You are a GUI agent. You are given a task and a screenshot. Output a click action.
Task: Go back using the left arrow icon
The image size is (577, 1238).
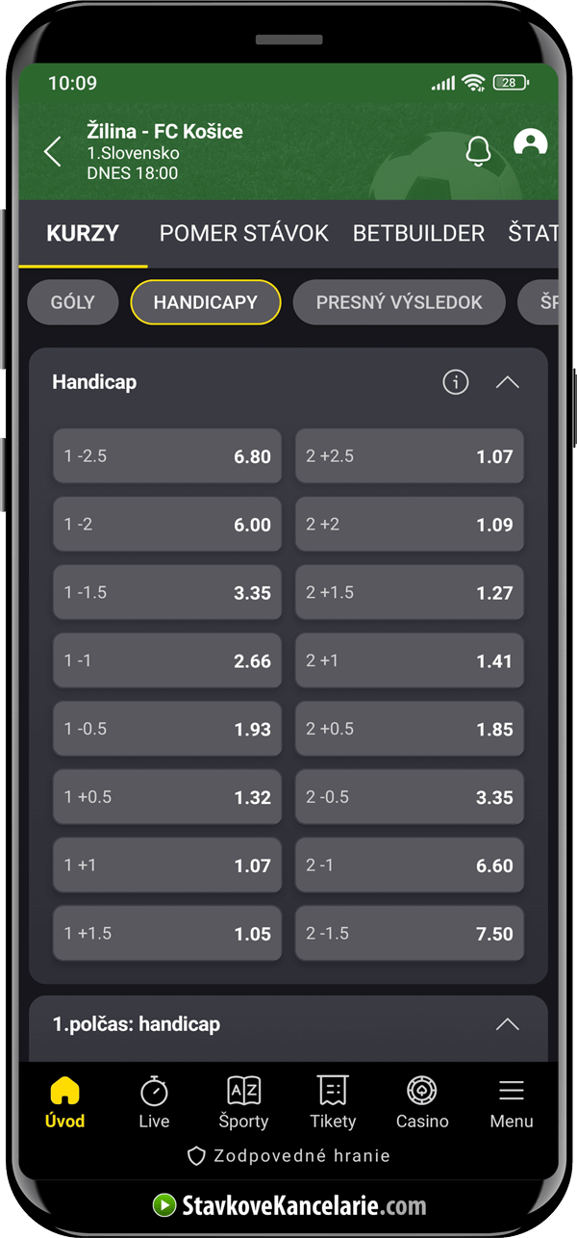click(x=53, y=151)
